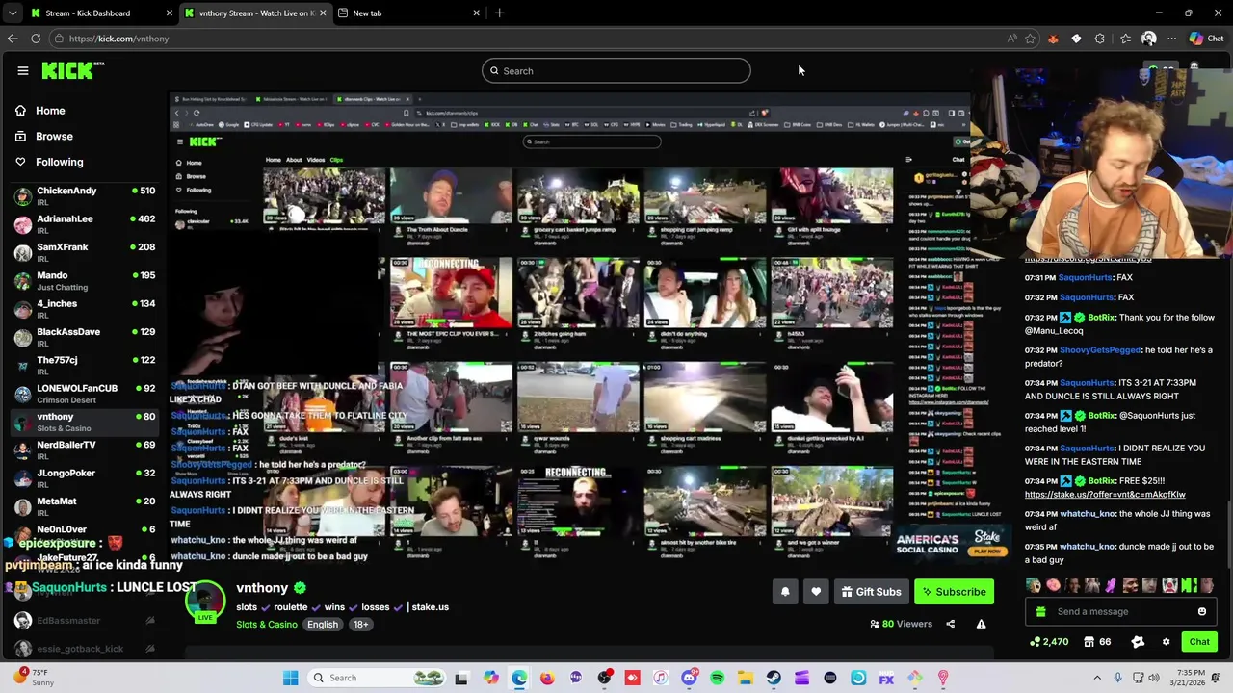This screenshot has height=693, width=1233.
Task: Open Discord from taskbar
Action: [x=689, y=678]
